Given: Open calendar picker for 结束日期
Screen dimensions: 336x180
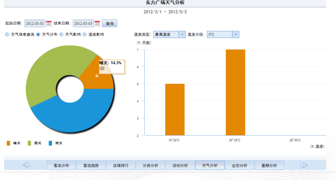Looking at the screenshot, I should pos(97,23).
